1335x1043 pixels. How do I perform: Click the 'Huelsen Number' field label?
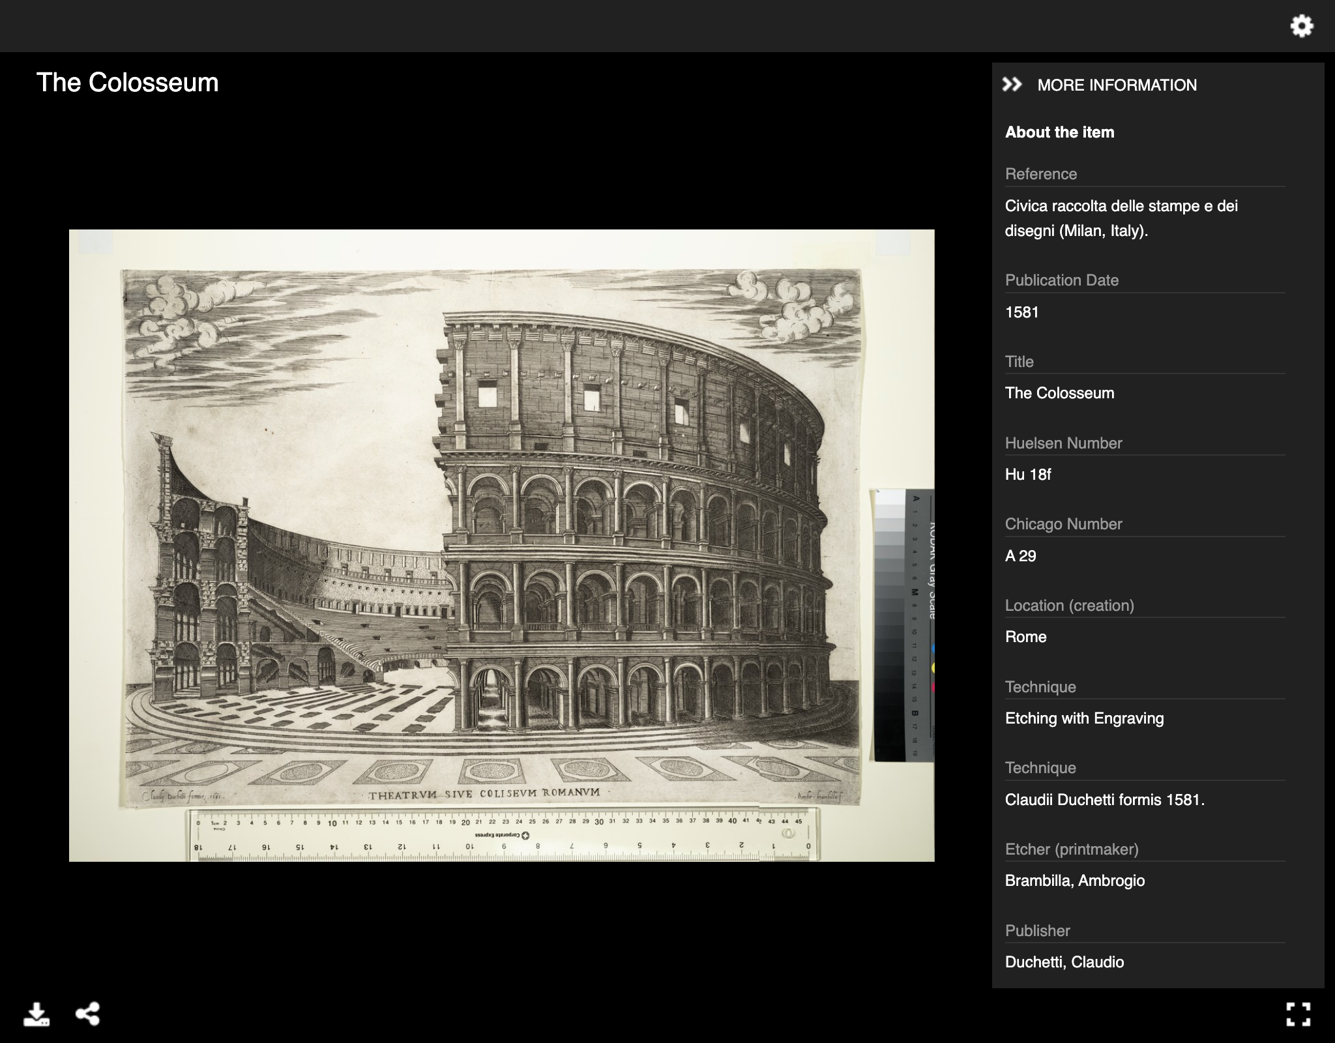[x=1063, y=443]
